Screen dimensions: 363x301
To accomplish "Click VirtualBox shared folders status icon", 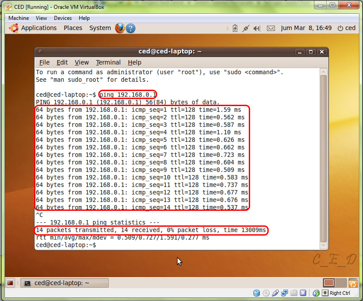I will point(293,293).
